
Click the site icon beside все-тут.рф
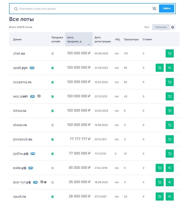pos(42,182)
